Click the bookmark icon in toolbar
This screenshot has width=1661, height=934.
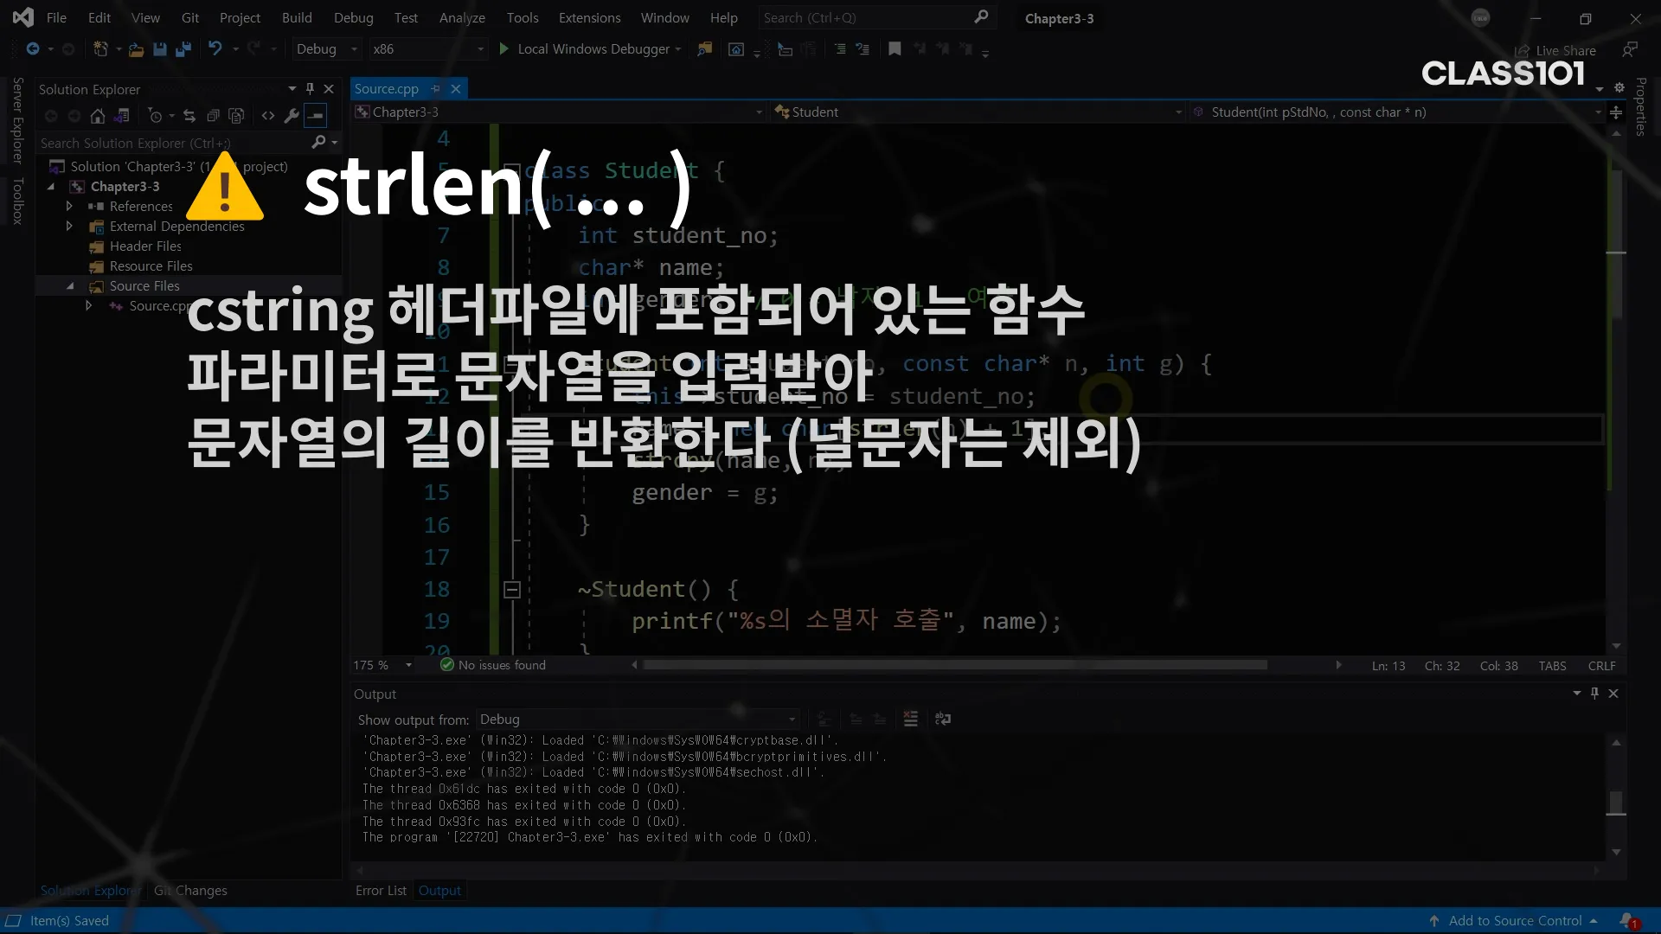(x=895, y=49)
